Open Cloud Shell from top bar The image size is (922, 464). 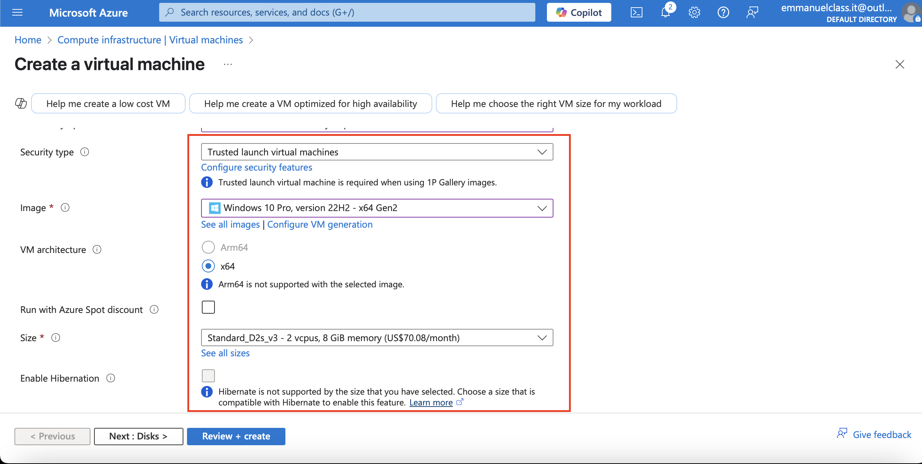click(x=637, y=13)
